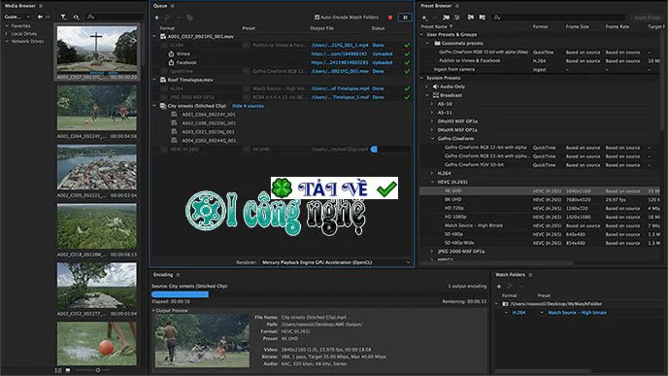
Task: Open Media Browser view options eye icon
Action: click(x=76, y=17)
